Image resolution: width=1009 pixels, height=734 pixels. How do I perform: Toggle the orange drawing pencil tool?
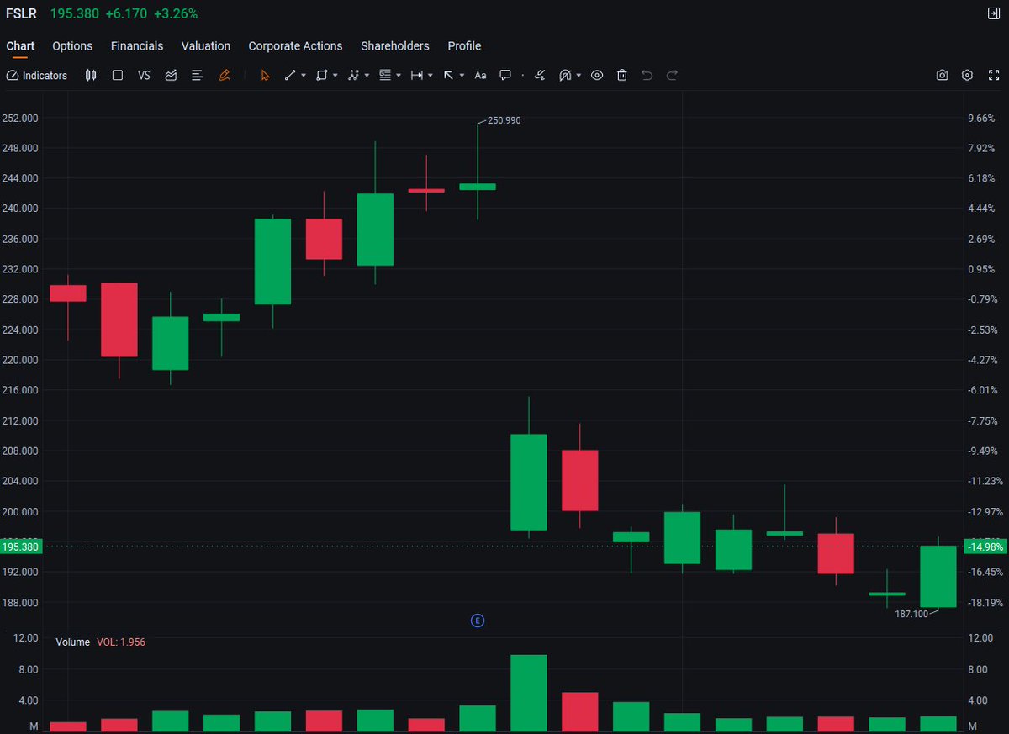coord(225,75)
